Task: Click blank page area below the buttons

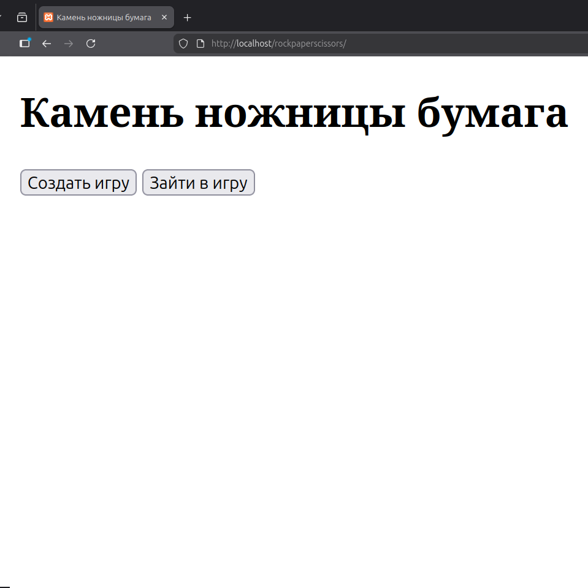Action: point(294,368)
